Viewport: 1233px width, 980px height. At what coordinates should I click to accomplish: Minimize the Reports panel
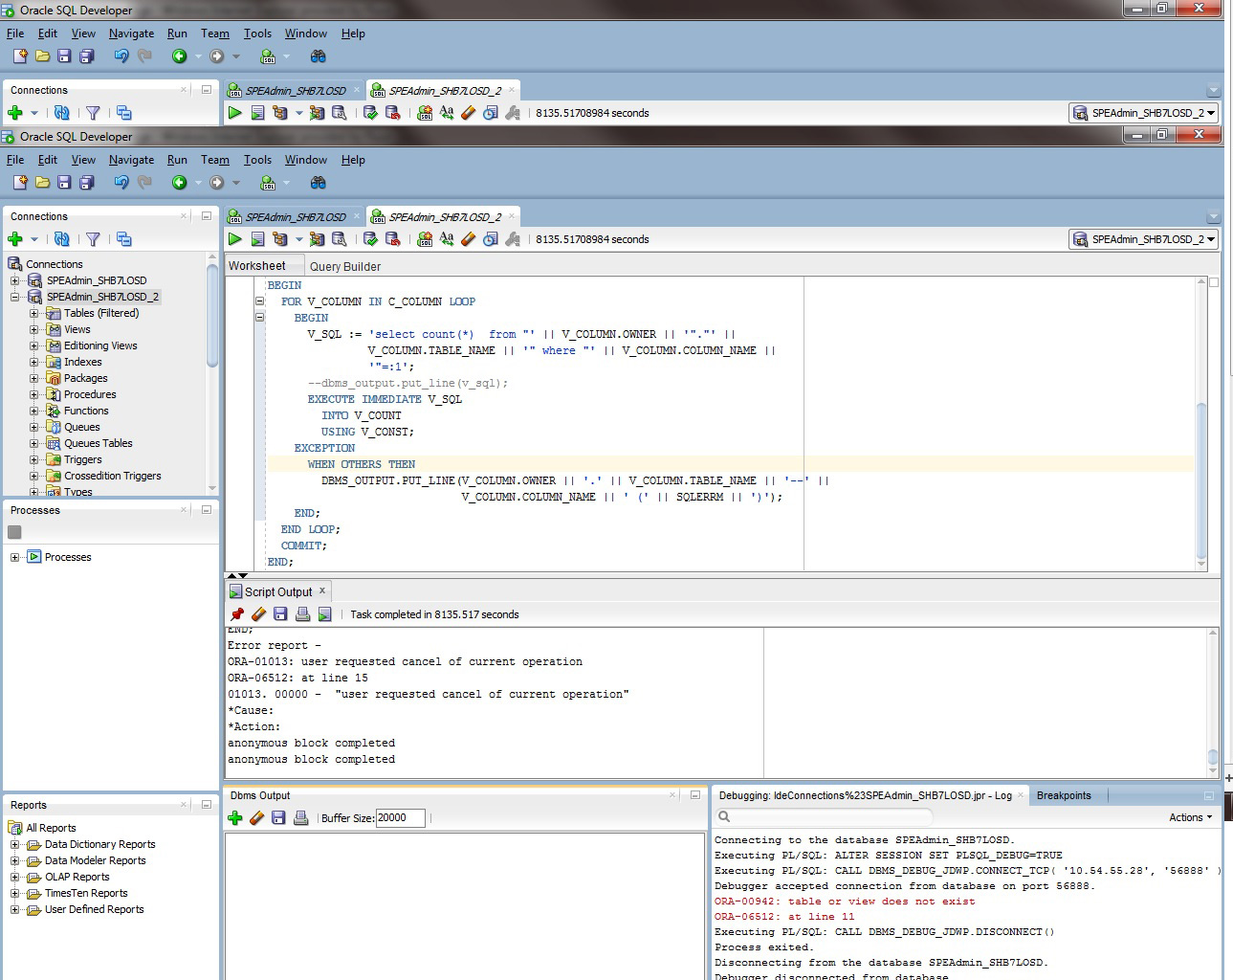pyautogui.click(x=206, y=805)
